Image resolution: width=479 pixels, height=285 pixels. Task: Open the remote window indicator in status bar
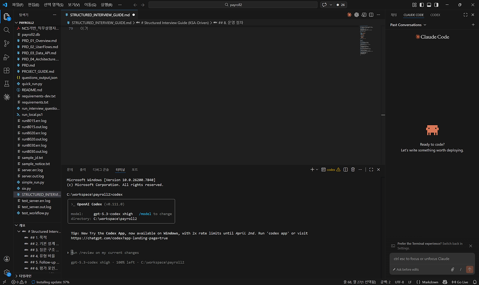[5, 282]
